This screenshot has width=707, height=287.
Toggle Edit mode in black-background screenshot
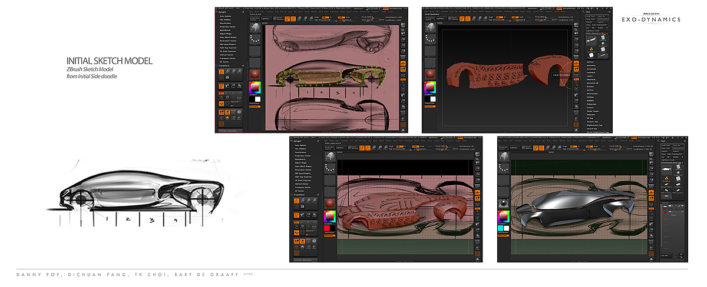(x=462, y=18)
